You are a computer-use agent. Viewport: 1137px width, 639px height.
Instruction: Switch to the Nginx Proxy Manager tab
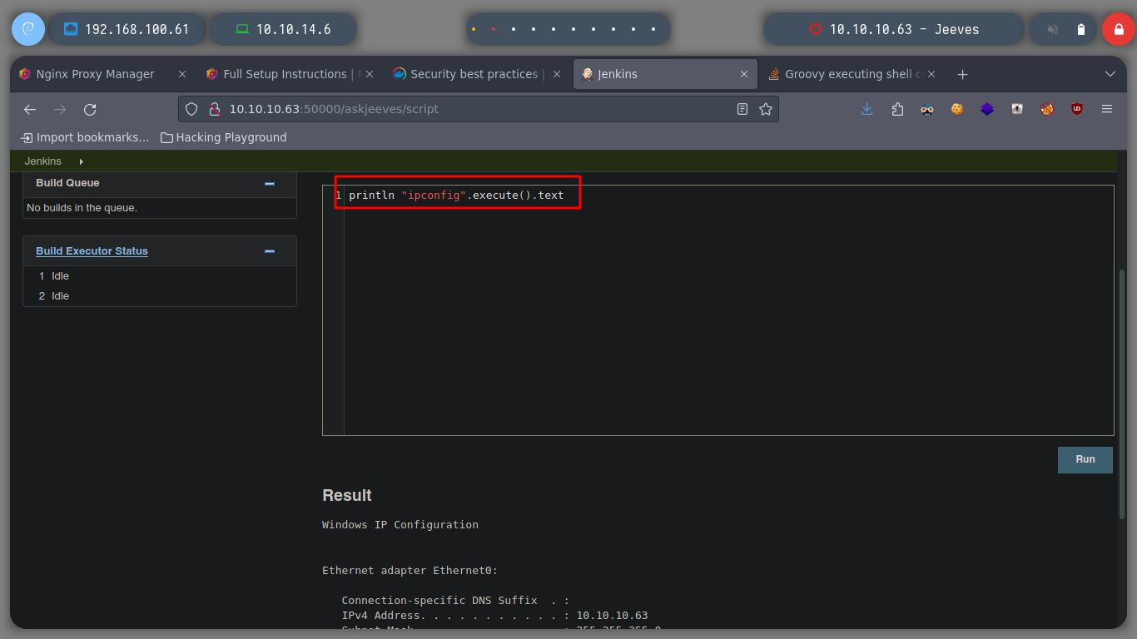pos(95,74)
